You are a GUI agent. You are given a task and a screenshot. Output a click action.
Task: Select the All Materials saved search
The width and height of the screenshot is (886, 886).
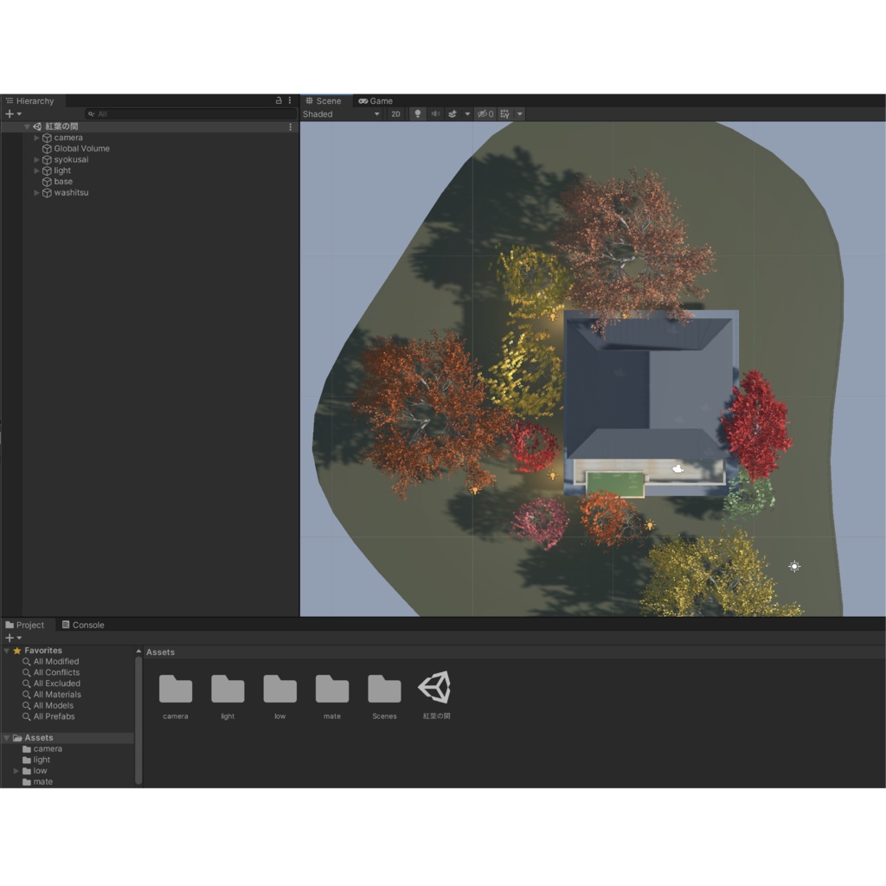click(x=57, y=695)
